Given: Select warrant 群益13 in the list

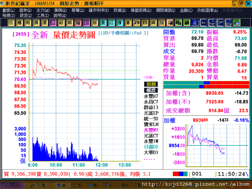Looking at the screenshot, I should [151, 108].
